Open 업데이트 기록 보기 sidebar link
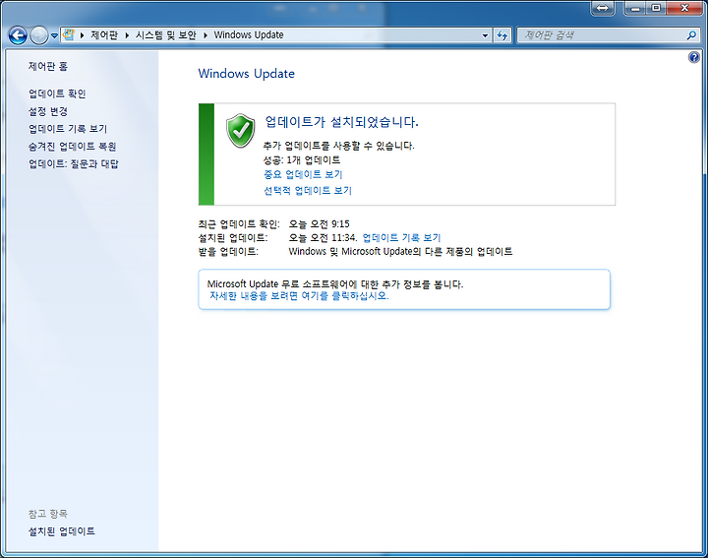The width and height of the screenshot is (708, 558). [68, 129]
